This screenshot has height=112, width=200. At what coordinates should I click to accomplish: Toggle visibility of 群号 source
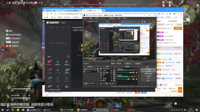pyautogui.click(x=111, y=75)
